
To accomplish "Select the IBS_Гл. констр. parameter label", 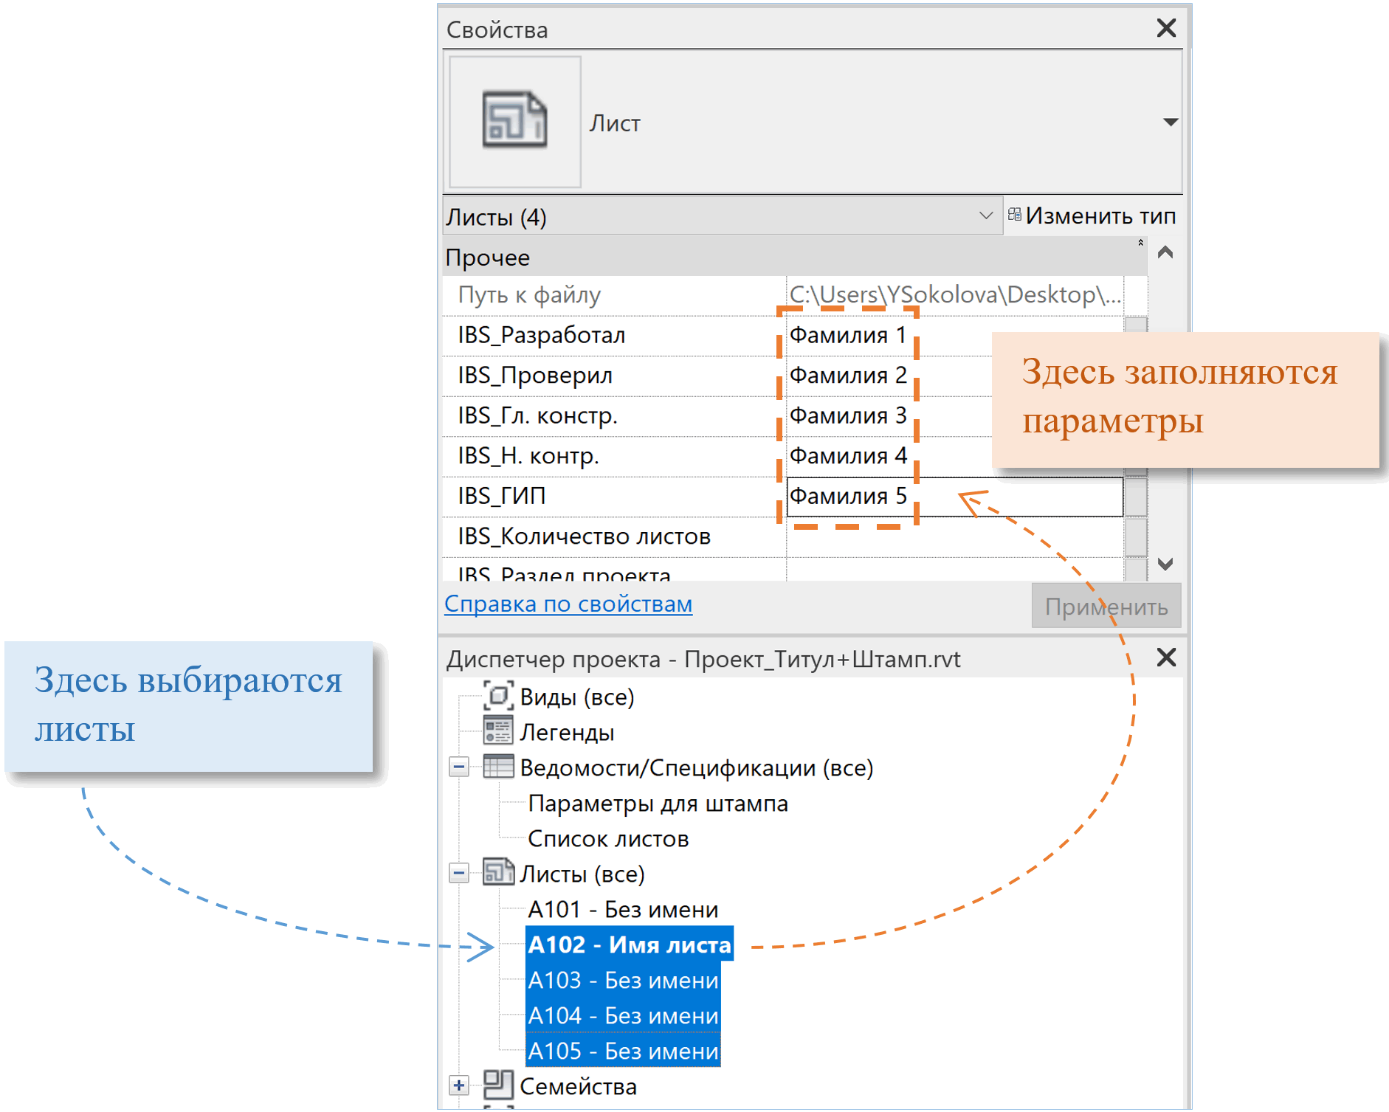I will pos(537,416).
